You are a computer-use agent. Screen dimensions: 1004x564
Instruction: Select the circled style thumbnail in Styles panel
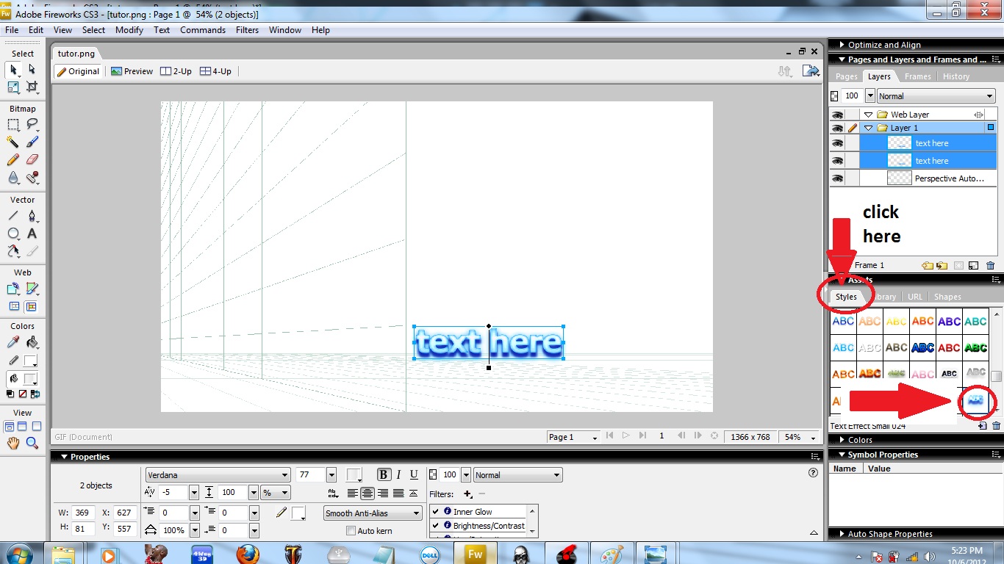[977, 402]
